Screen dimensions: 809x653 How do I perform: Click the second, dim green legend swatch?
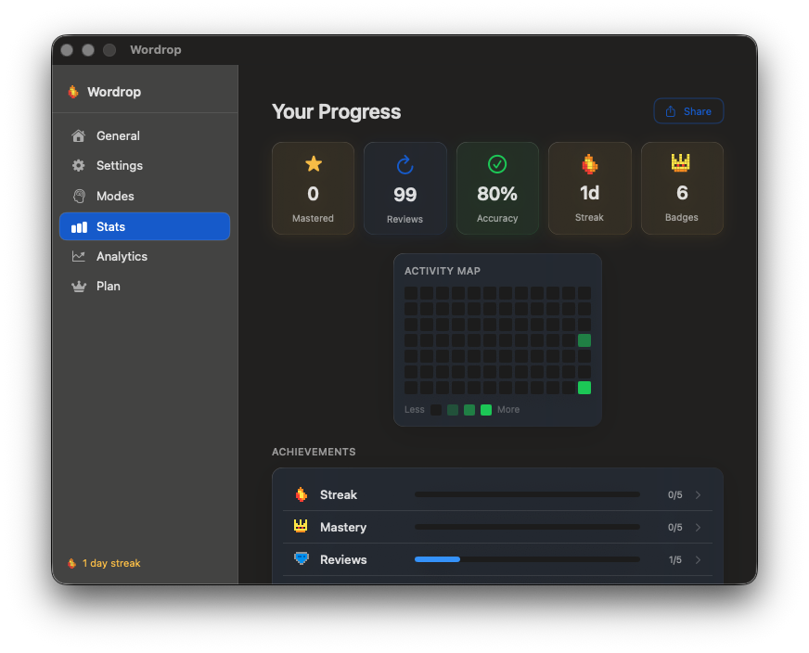(453, 410)
